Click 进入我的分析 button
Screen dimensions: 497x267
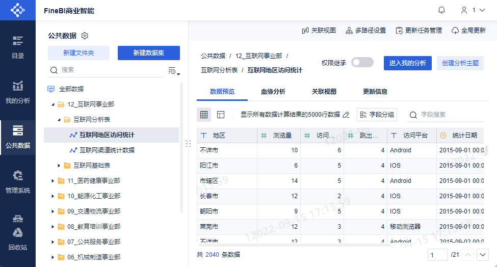[408, 63]
